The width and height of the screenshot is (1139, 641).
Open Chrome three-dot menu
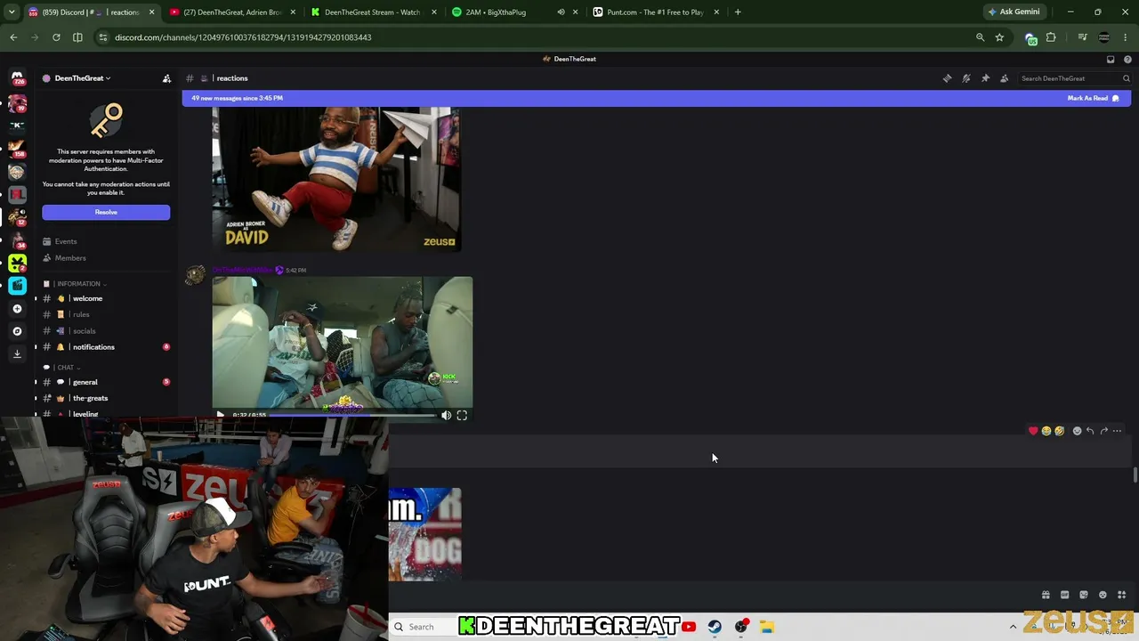coord(1126,37)
